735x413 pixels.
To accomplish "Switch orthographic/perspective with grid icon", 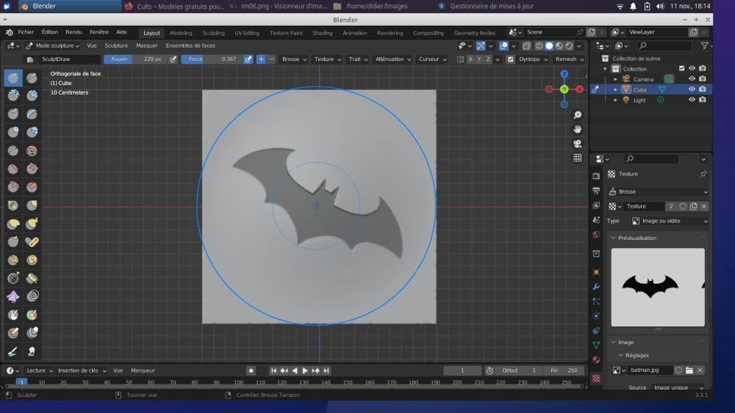I will tap(578, 158).
